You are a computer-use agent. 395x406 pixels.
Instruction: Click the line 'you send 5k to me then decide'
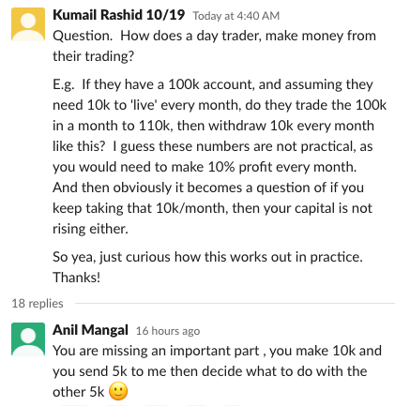click(209, 371)
